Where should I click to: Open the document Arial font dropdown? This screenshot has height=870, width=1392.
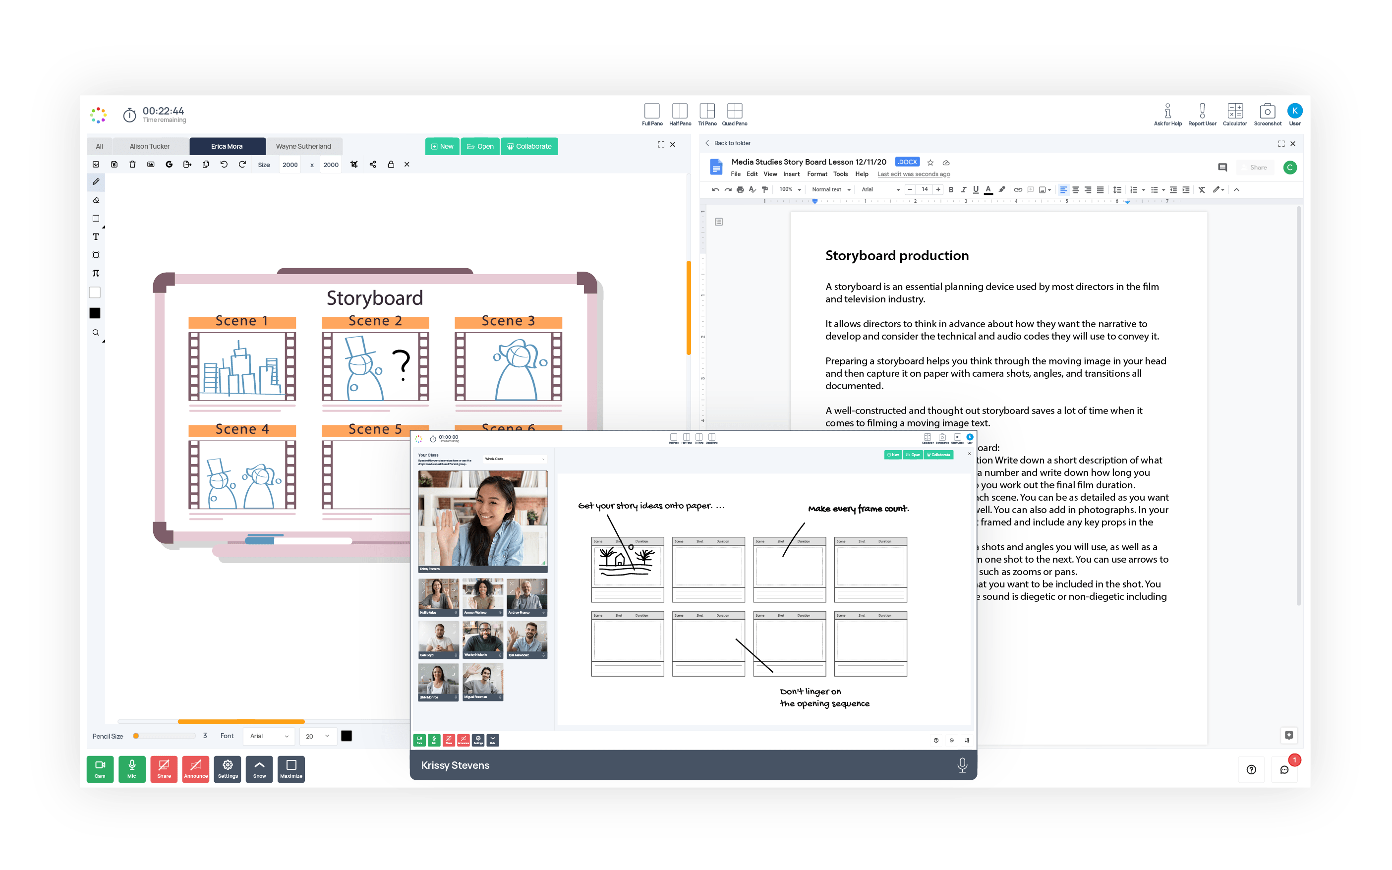[x=880, y=190]
